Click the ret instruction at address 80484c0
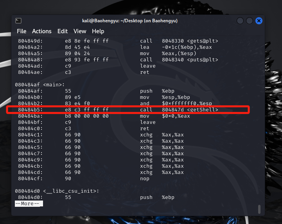This screenshot has height=224, width=282. point(145,129)
